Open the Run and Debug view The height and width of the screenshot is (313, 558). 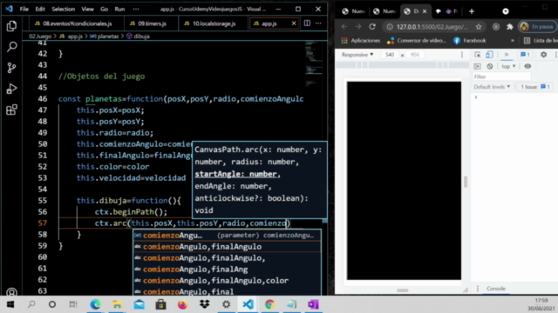click(x=11, y=89)
